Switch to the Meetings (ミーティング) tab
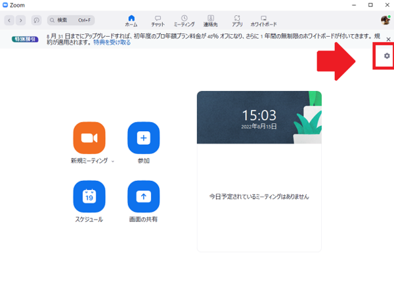Viewport: 394px width, 295px height. 184,20
